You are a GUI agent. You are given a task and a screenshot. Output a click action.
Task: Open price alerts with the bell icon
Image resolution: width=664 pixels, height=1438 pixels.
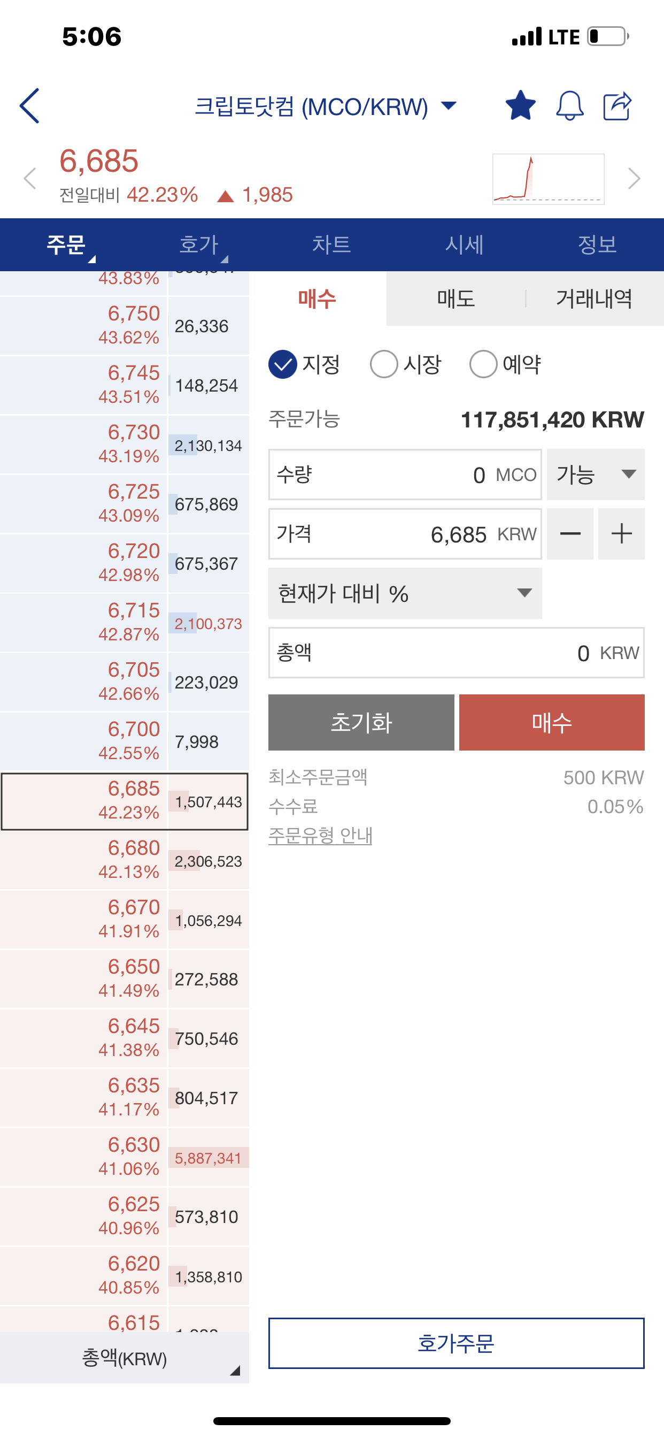point(570,105)
